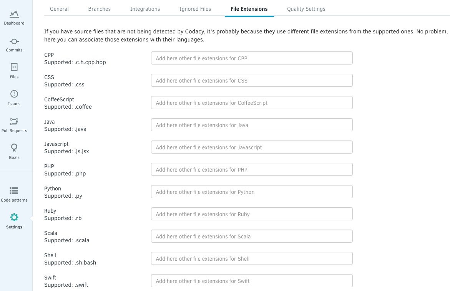The height and width of the screenshot is (291, 450).
Task: Focus the Scala extensions input box
Action: tap(252, 236)
